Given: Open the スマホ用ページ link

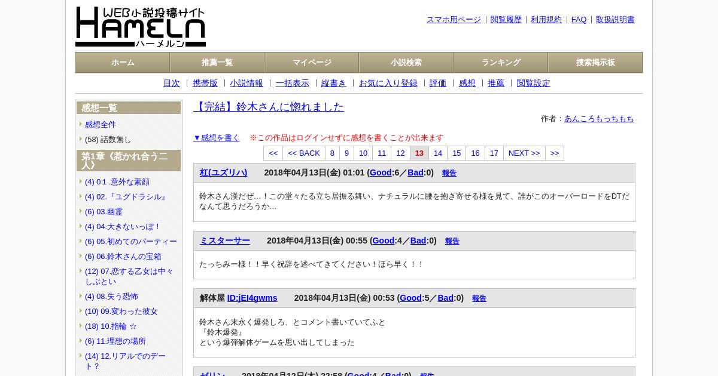Looking at the screenshot, I should [454, 20].
